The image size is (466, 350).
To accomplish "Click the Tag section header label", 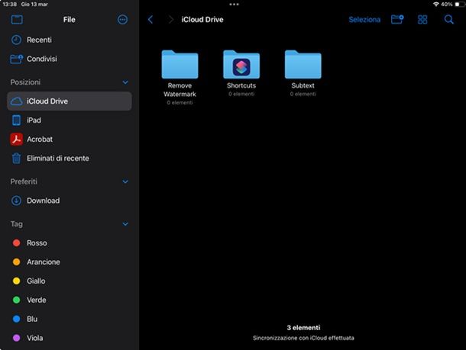I will point(17,224).
